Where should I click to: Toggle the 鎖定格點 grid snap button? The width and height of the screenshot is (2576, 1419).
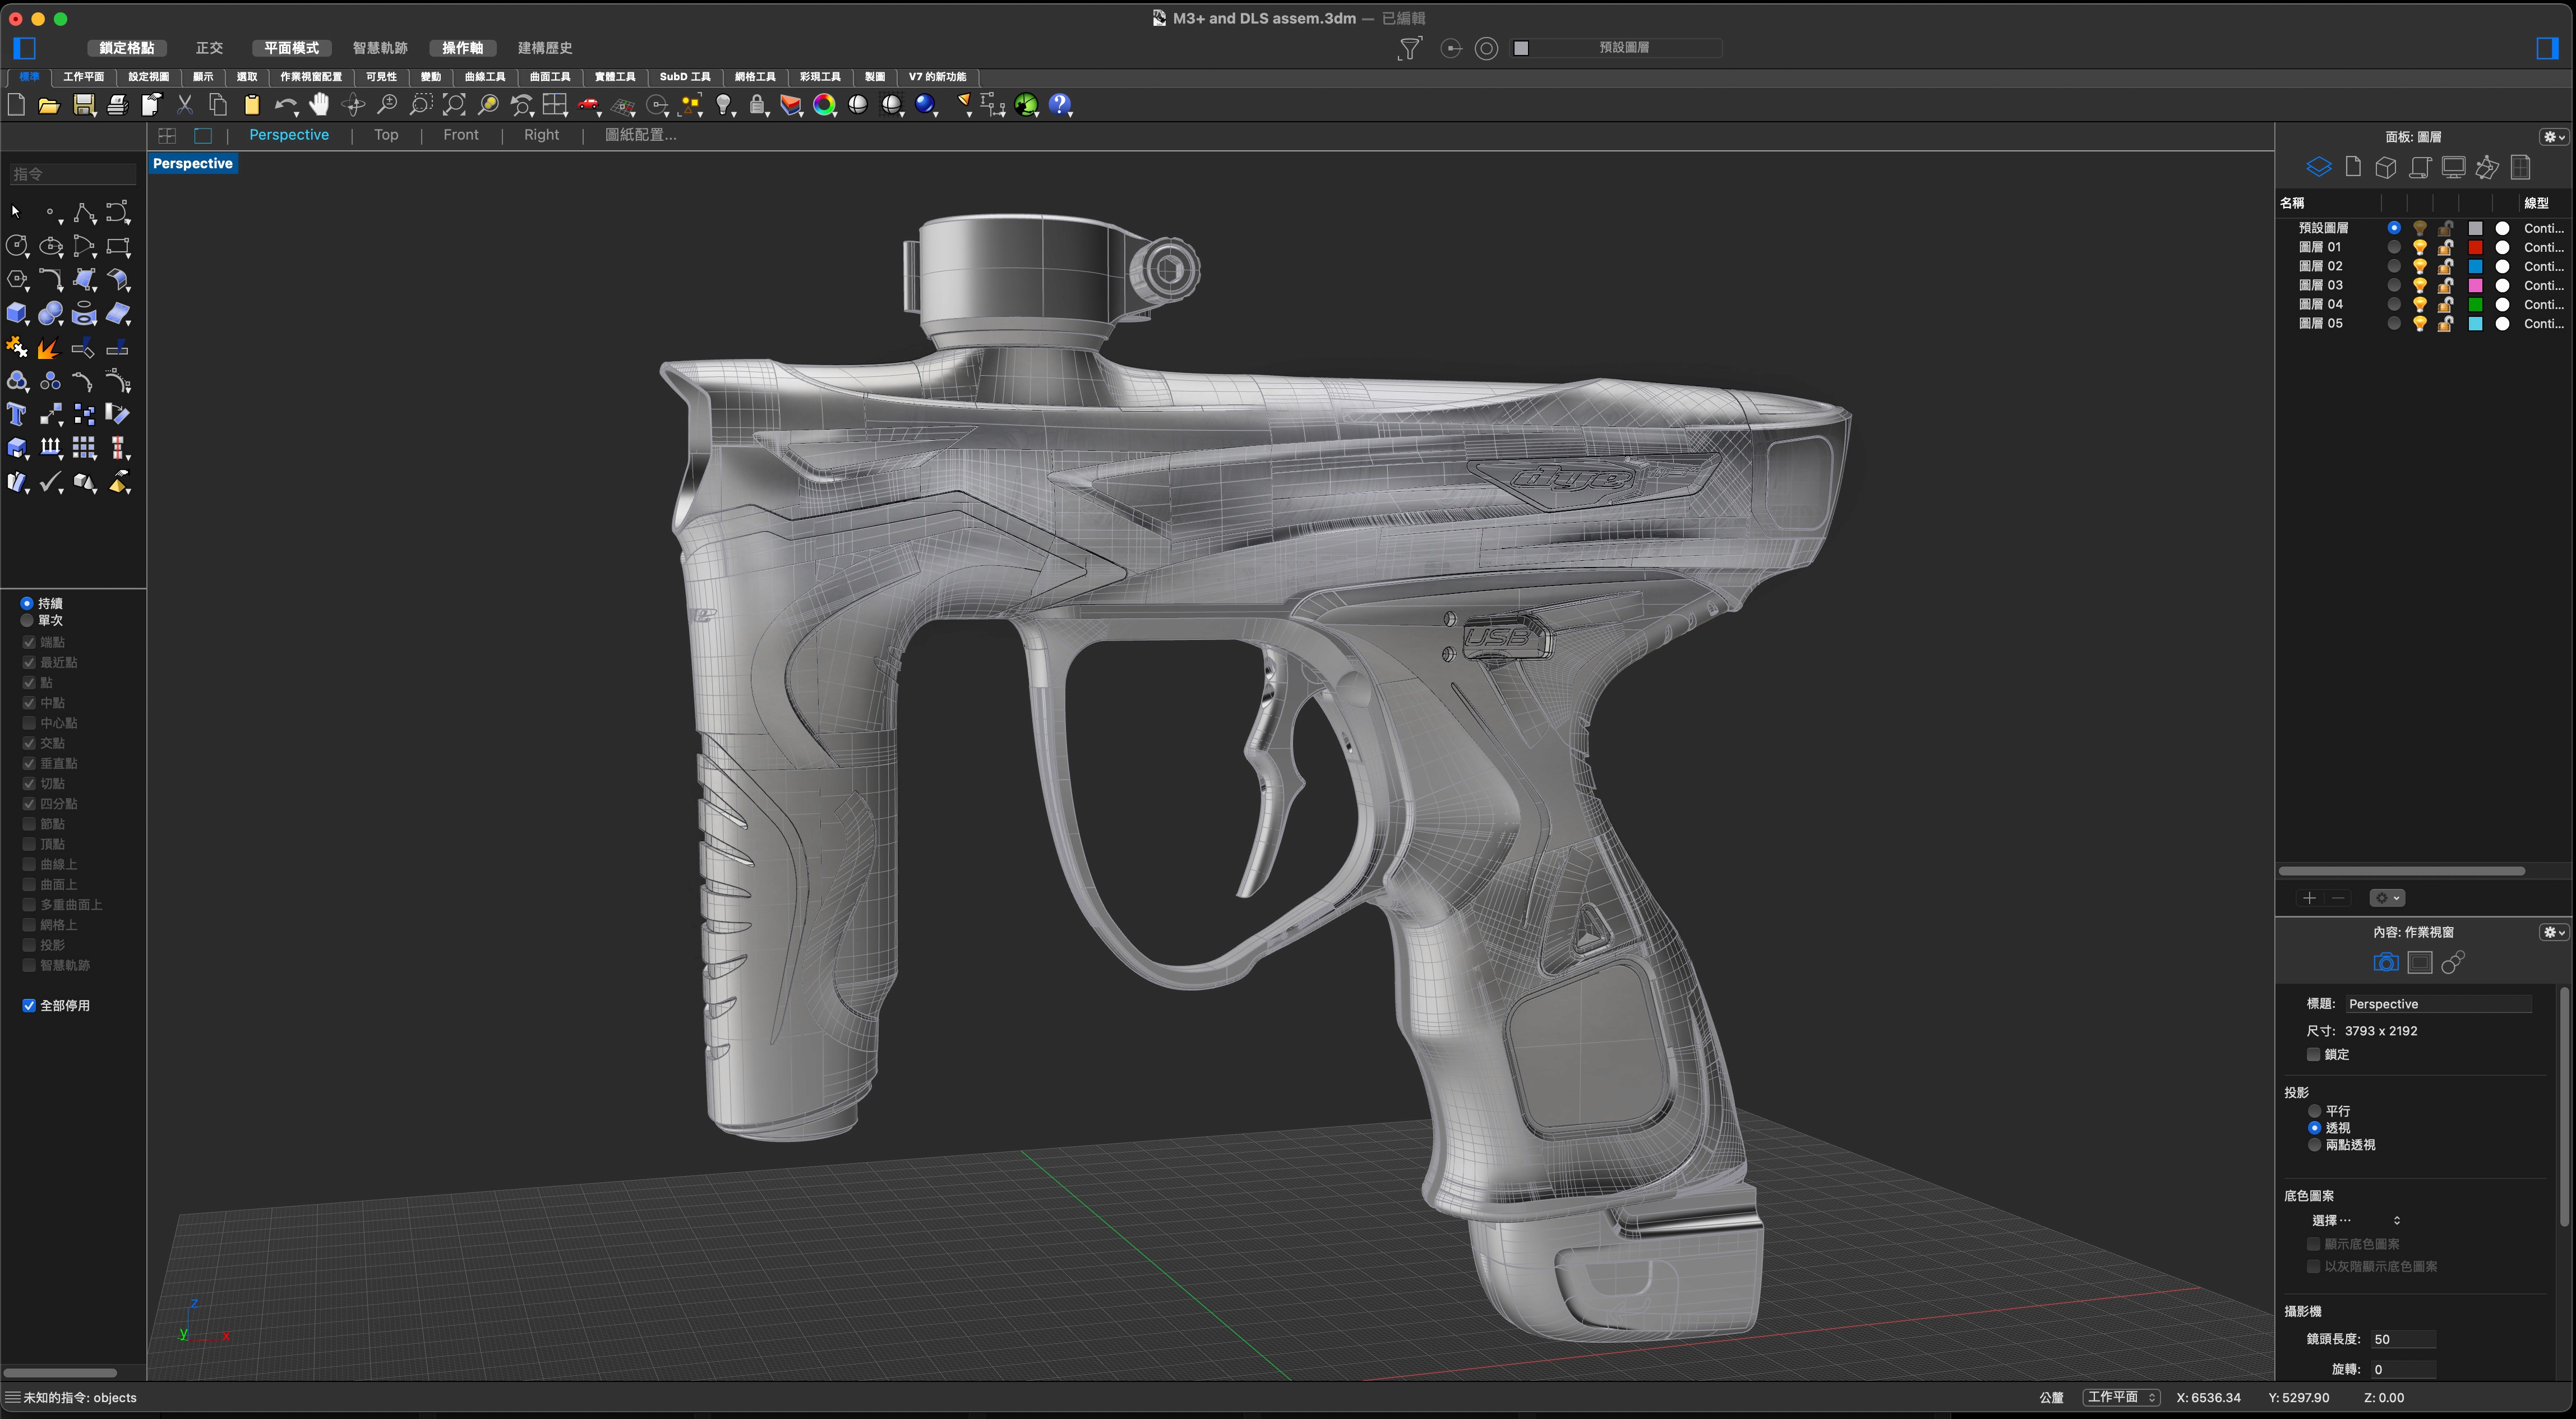[127, 48]
